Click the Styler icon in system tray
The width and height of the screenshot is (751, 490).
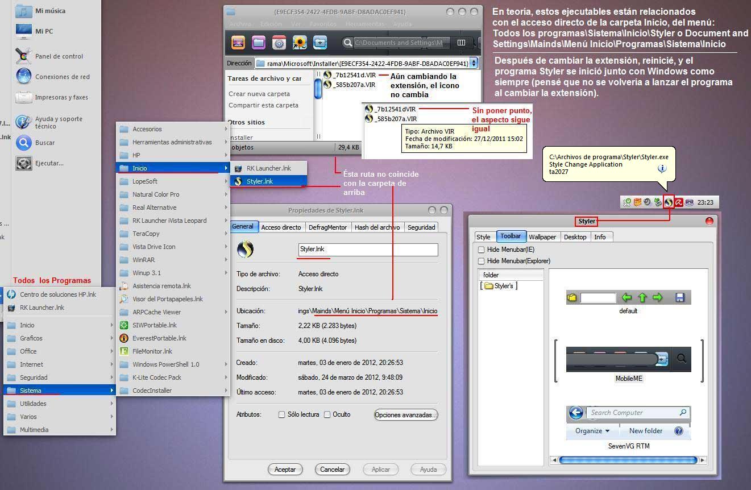pos(669,202)
